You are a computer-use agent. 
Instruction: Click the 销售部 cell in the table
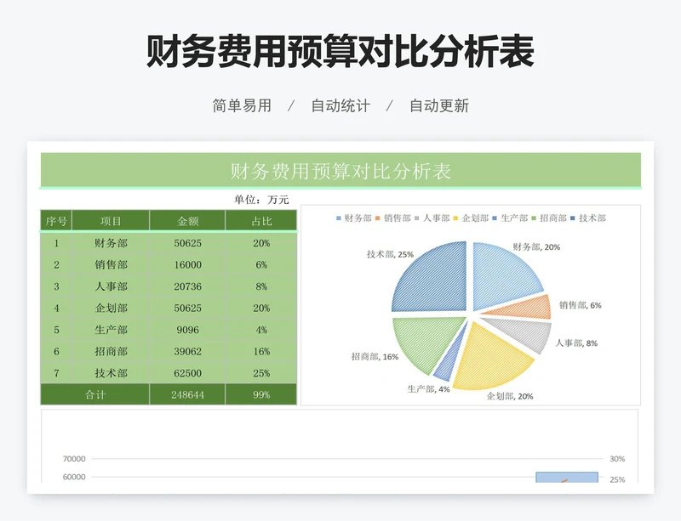pos(111,264)
